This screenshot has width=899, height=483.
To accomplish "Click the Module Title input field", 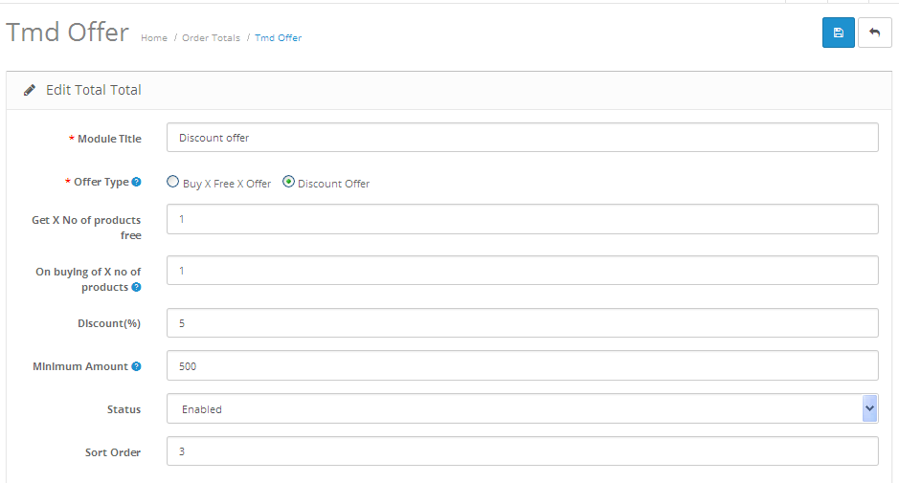I will click(x=523, y=138).
